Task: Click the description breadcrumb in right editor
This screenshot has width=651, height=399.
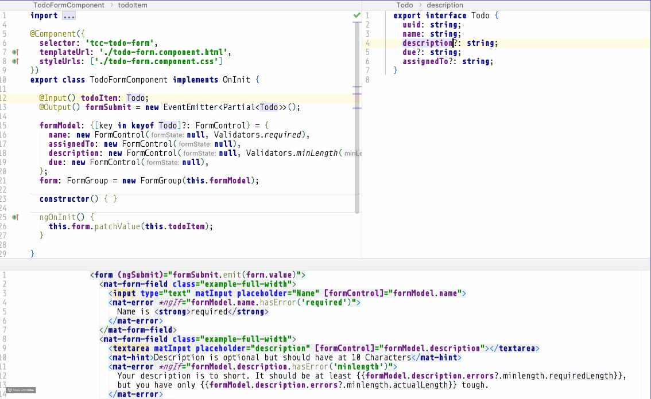Action: point(445,5)
